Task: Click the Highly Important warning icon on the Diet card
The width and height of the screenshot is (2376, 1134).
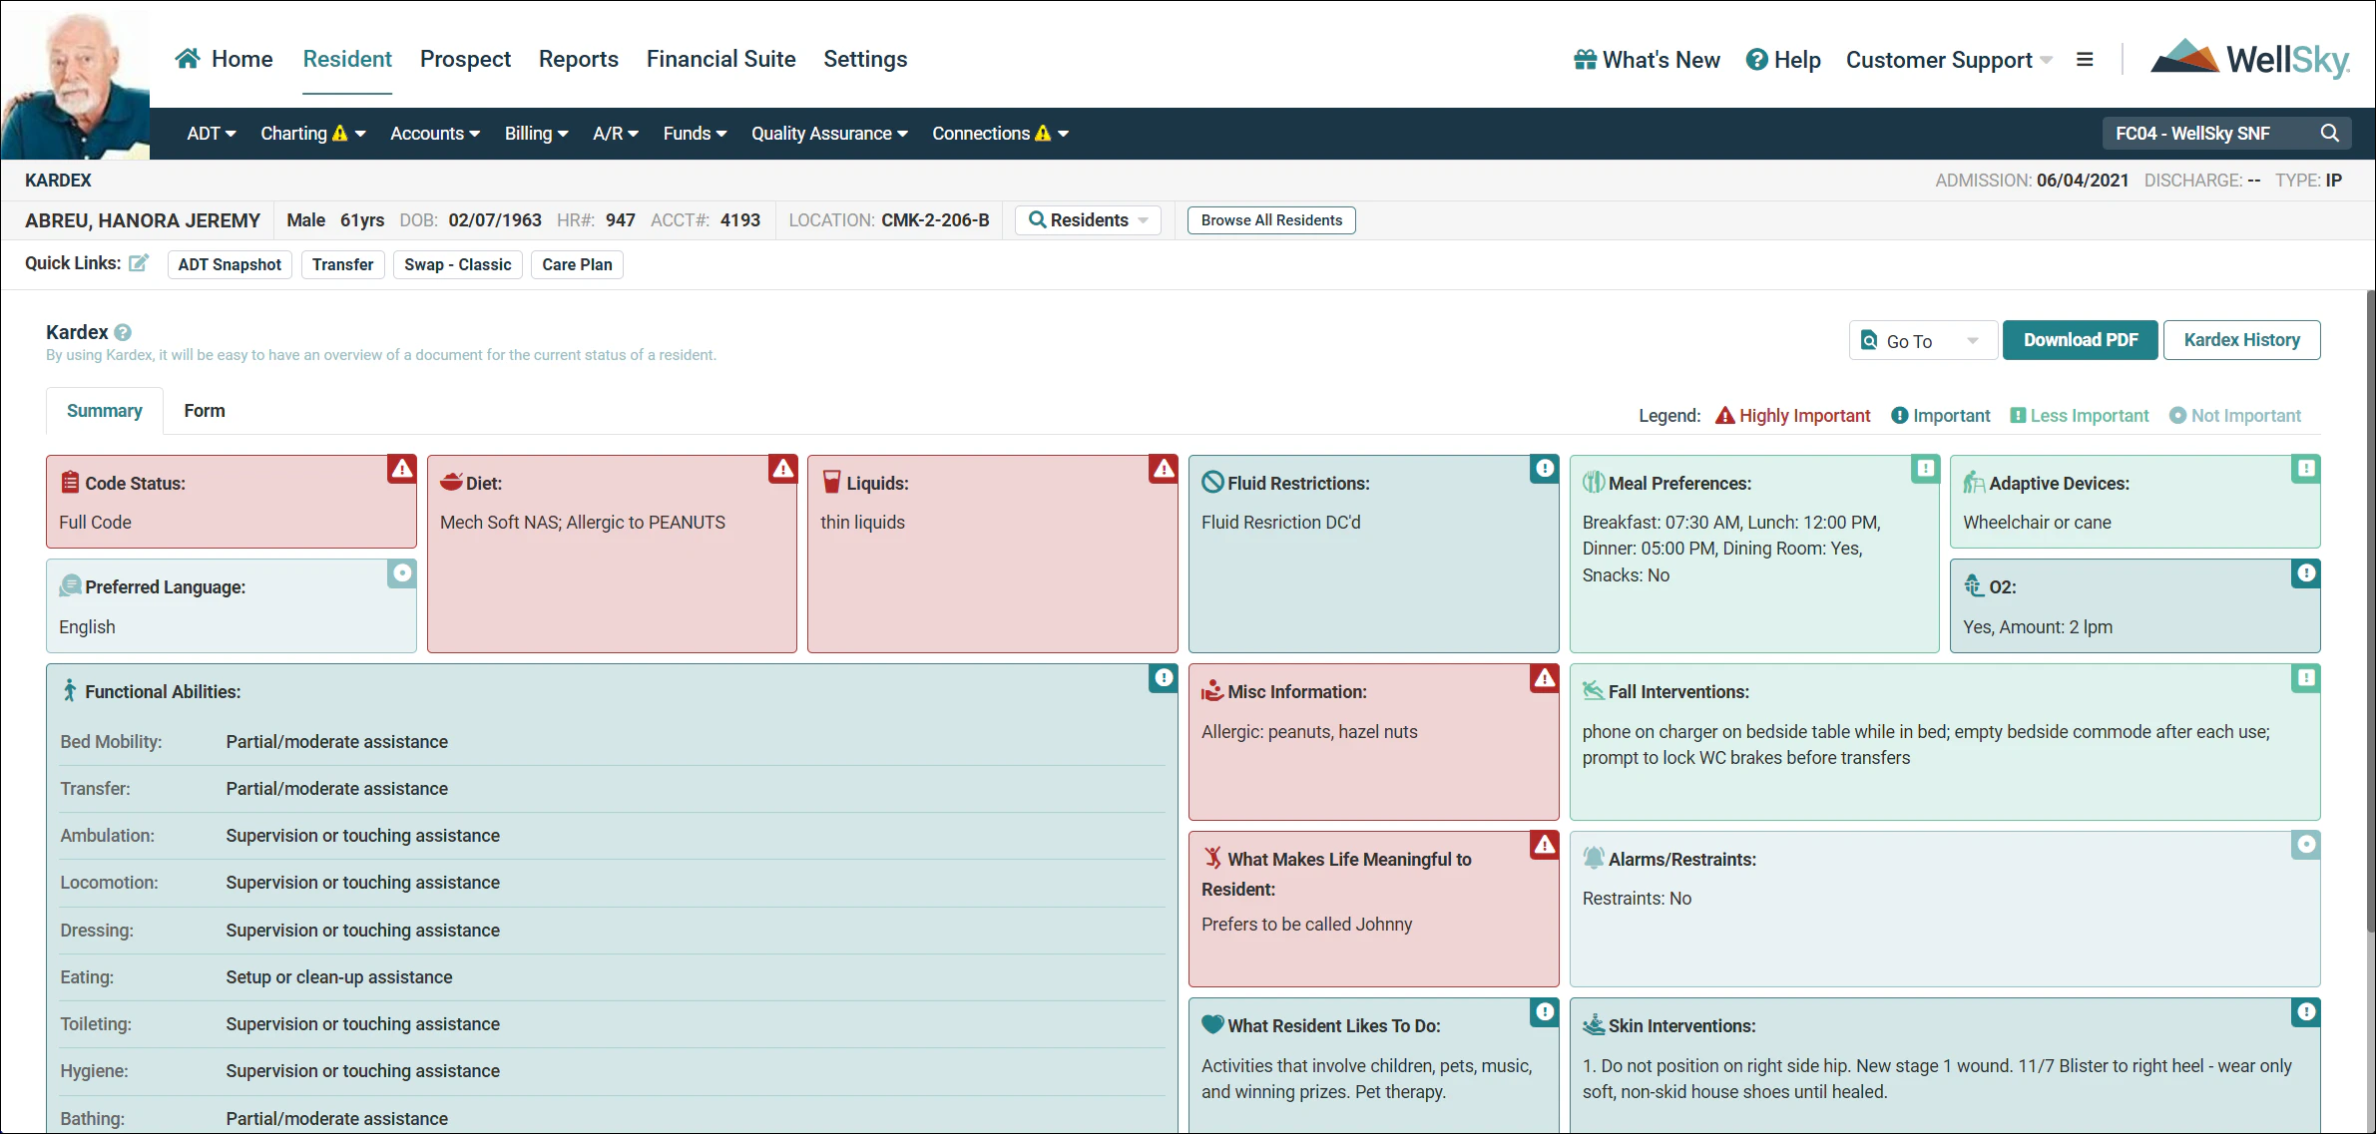Action: click(x=782, y=469)
